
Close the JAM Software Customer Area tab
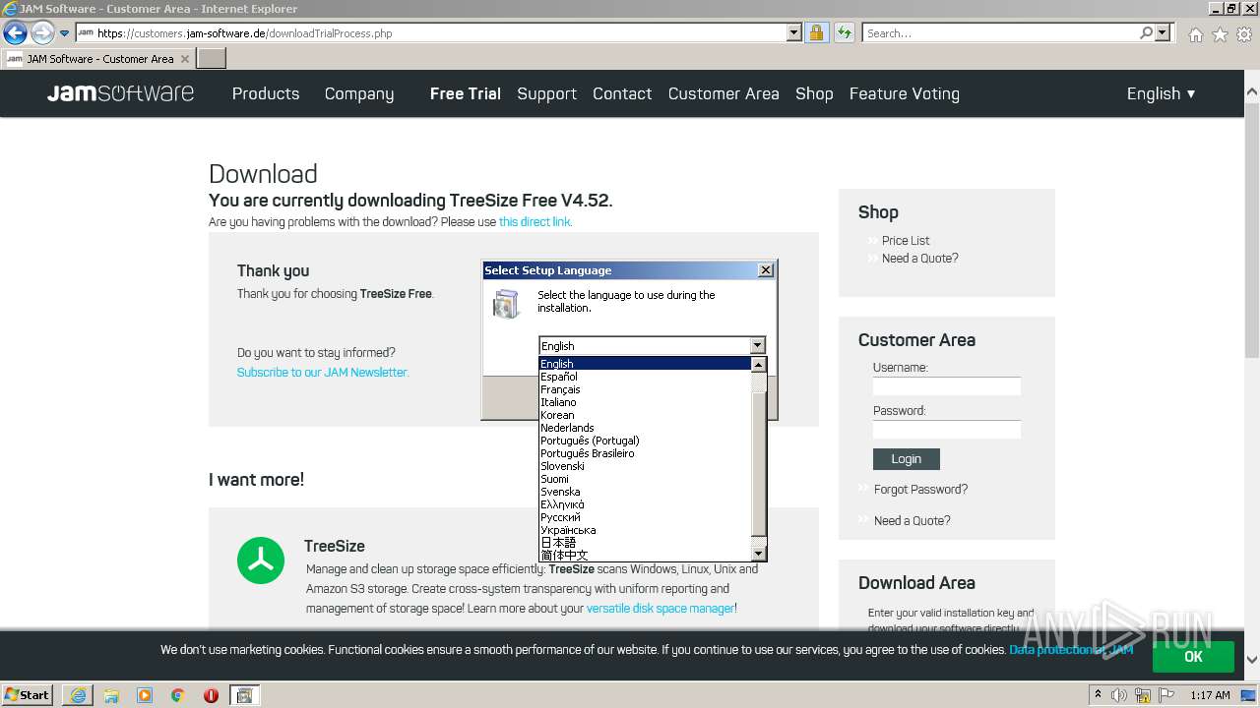[x=185, y=59]
